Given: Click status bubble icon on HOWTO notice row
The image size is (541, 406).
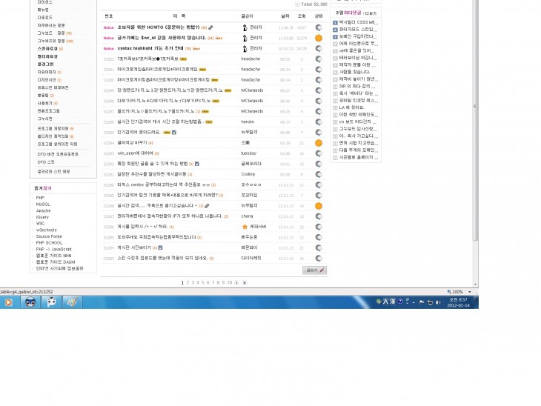Looking at the screenshot, I should (319, 27).
